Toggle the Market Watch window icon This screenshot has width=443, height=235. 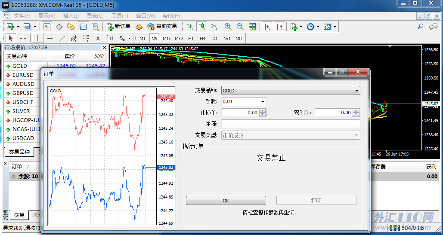46,27
